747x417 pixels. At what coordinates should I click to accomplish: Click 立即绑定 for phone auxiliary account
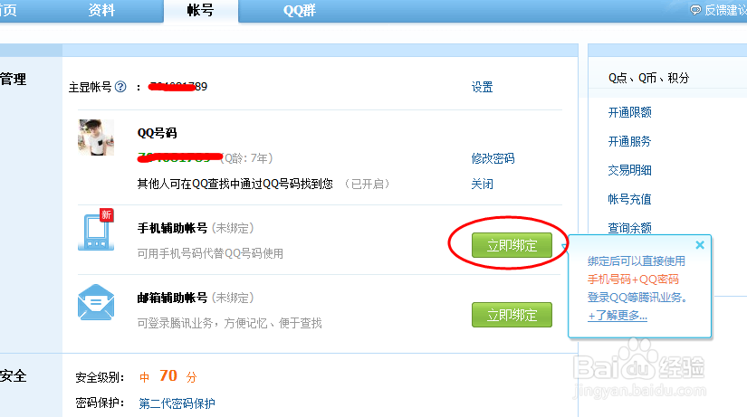pos(512,245)
